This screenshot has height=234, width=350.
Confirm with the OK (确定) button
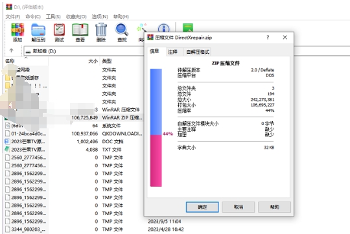tap(202, 207)
